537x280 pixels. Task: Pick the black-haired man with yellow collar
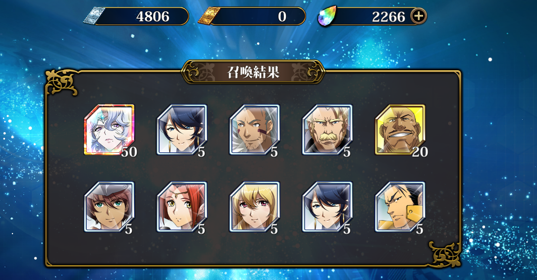click(400, 207)
